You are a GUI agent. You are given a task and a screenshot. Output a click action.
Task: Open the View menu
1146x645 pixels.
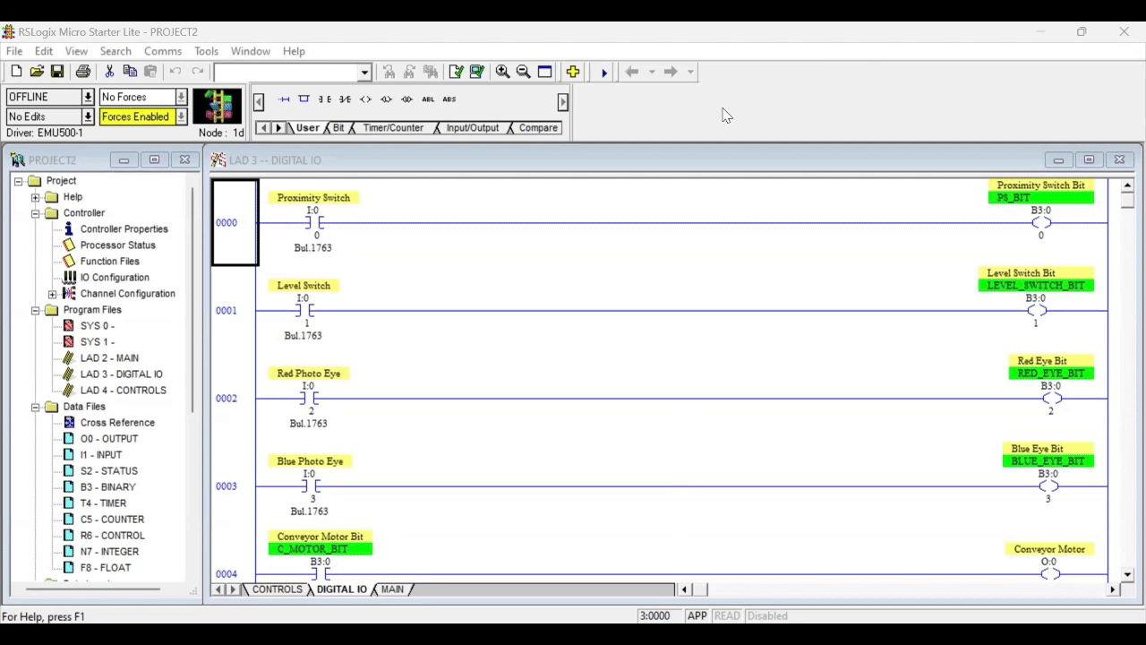click(76, 51)
